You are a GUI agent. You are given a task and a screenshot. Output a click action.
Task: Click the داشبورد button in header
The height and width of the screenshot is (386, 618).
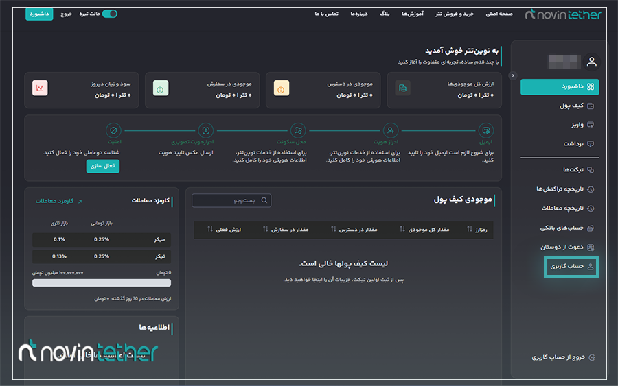click(x=39, y=14)
